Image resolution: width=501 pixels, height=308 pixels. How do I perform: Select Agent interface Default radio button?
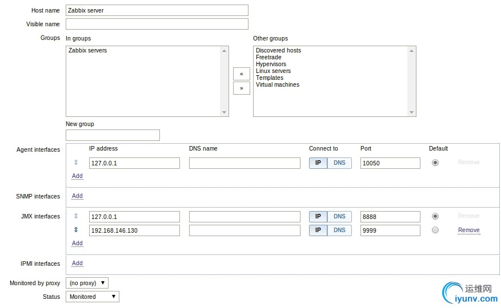pos(435,163)
